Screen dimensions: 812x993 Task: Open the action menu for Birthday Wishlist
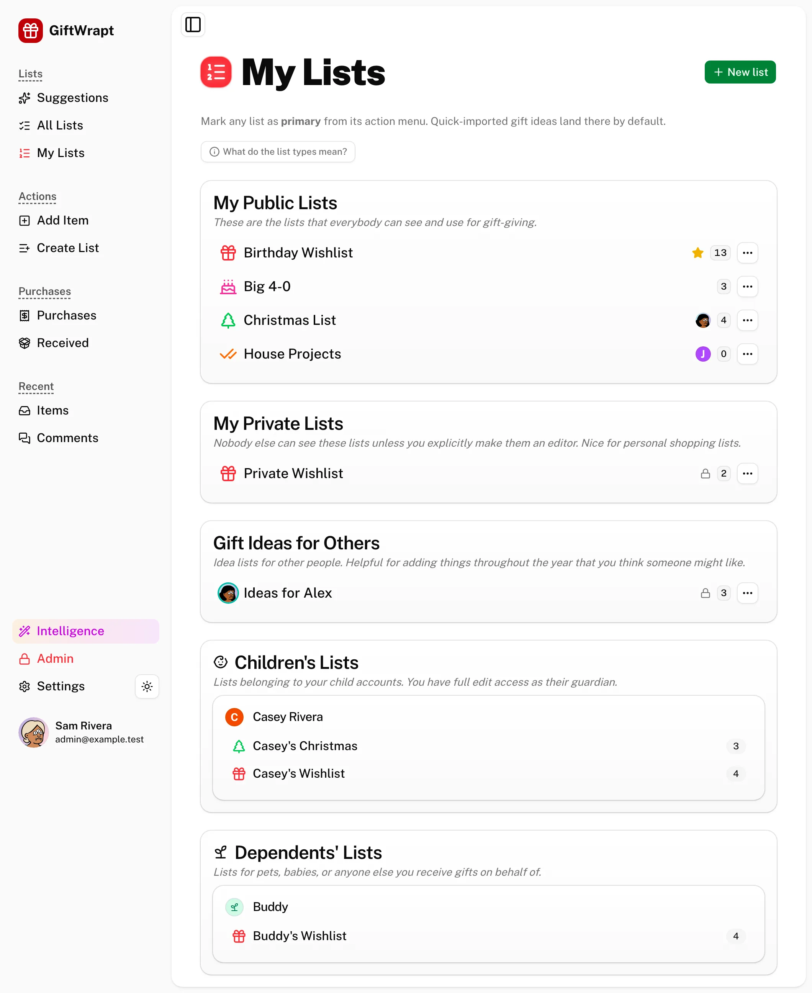pyautogui.click(x=747, y=252)
